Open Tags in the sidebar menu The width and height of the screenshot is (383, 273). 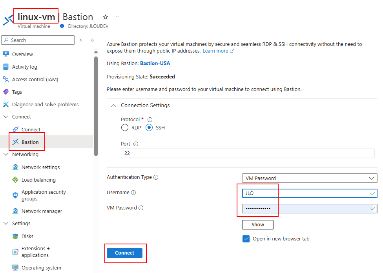[17, 92]
